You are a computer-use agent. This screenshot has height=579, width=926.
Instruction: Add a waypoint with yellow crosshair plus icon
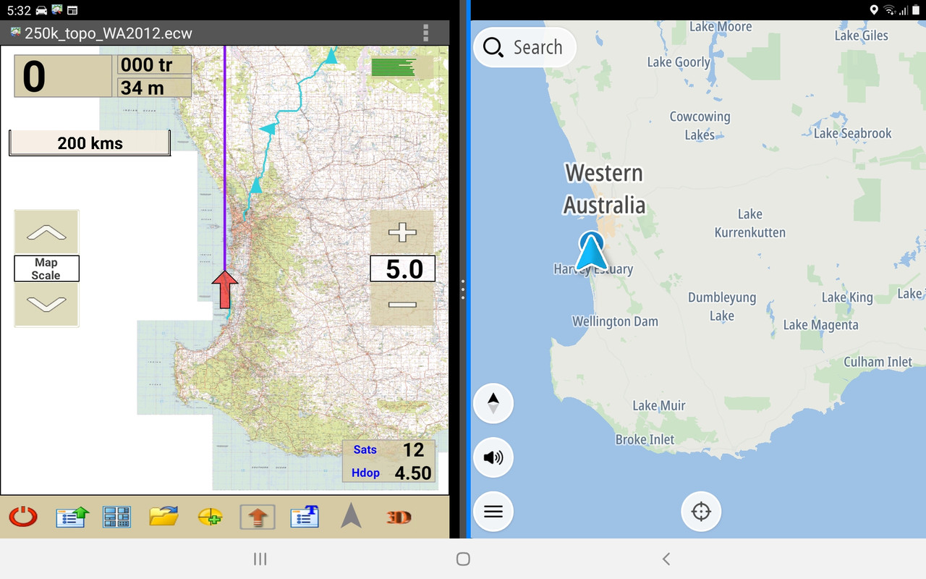(210, 517)
